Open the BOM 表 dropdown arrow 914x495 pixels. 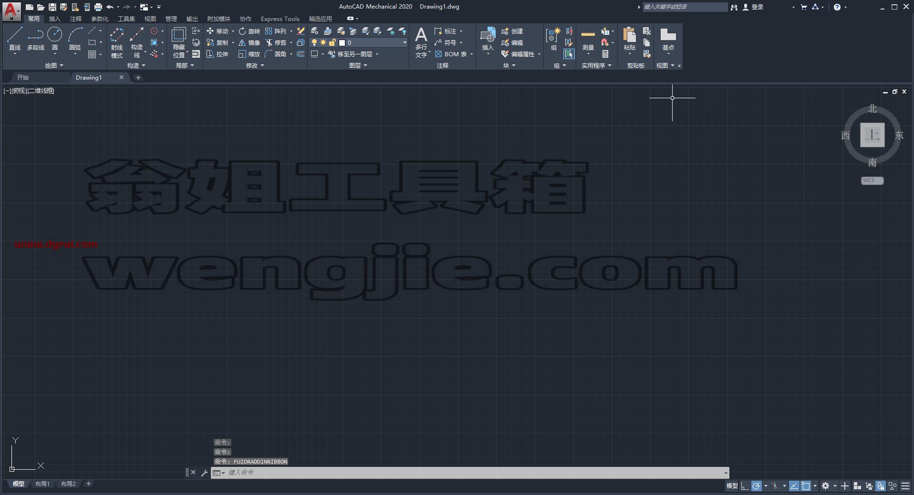coord(471,54)
